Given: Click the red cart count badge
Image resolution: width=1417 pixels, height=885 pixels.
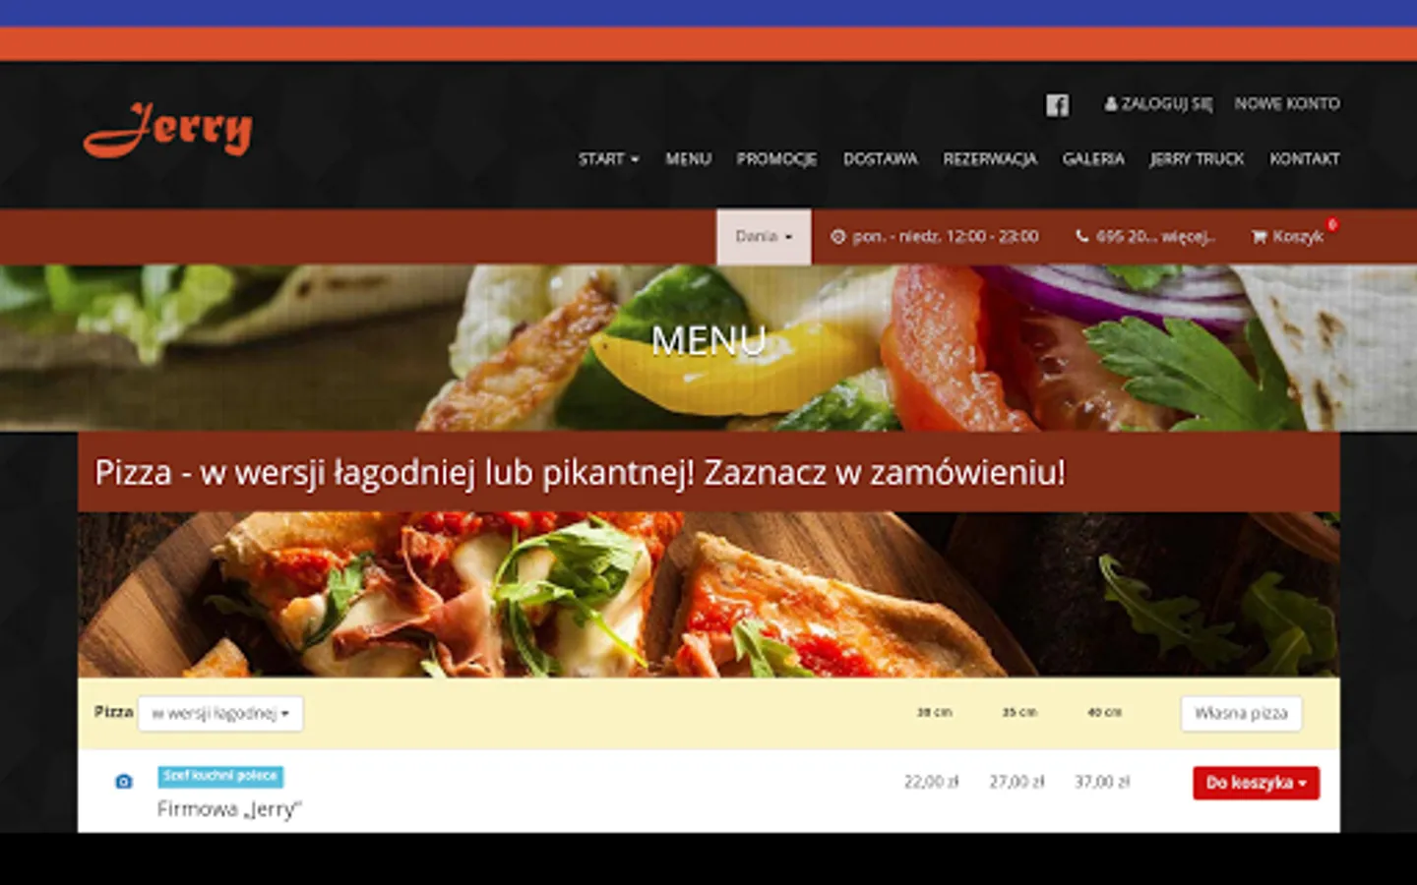Looking at the screenshot, I should [1332, 224].
